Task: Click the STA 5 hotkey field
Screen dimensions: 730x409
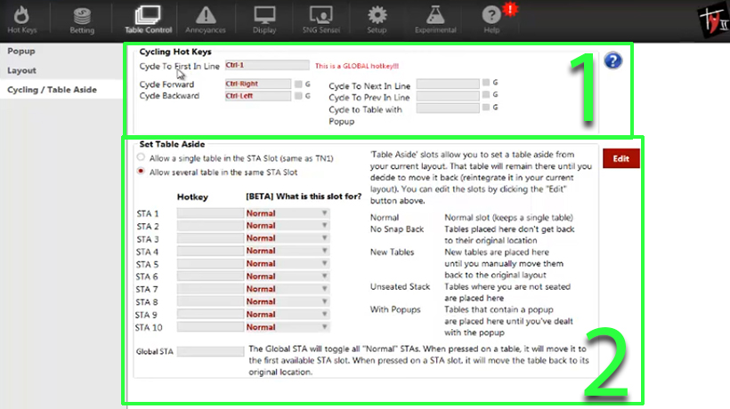Action: point(210,263)
